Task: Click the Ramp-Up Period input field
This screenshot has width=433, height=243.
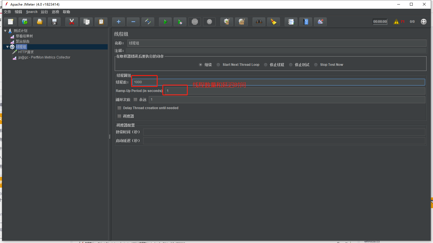Action: pyautogui.click(x=295, y=91)
